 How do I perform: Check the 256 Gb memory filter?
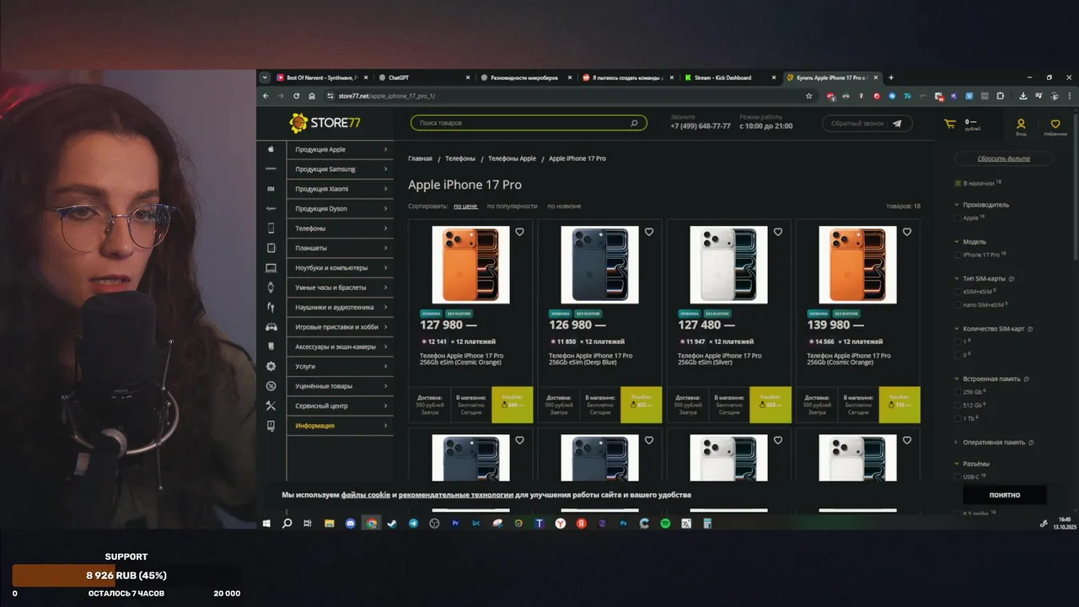tap(958, 392)
